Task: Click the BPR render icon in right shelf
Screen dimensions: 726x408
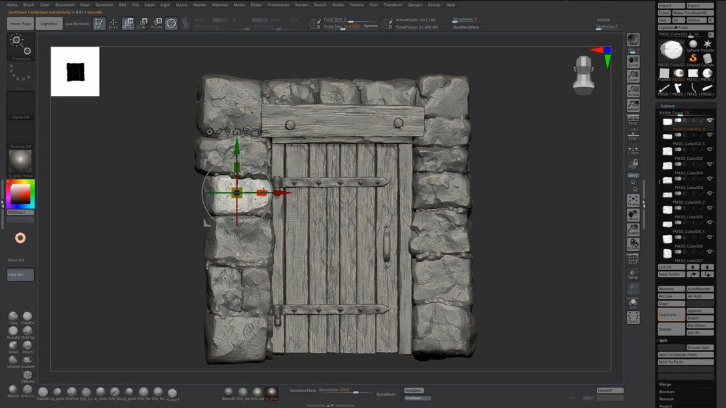Action: [x=633, y=41]
